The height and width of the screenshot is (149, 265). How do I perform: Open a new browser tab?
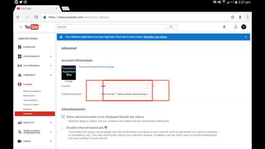click(x=65, y=8)
